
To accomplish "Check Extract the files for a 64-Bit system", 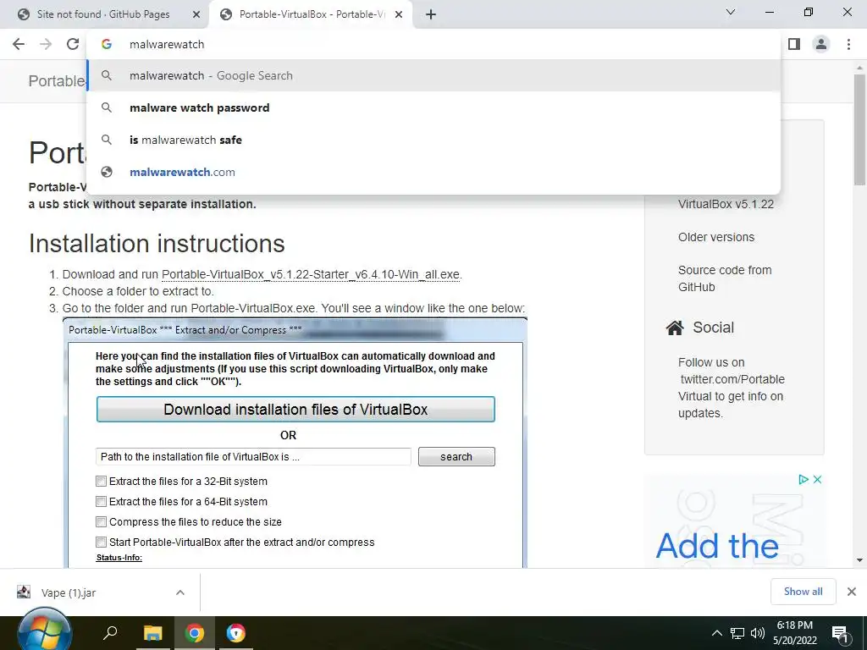I will pyautogui.click(x=102, y=501).
